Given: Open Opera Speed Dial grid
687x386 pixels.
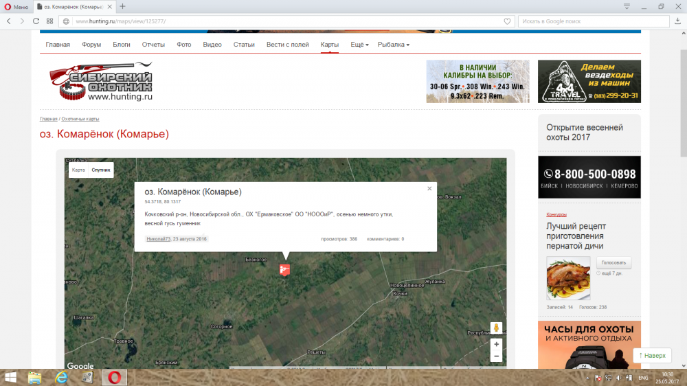Looking at the screenshot, I should tap(50, 21).
